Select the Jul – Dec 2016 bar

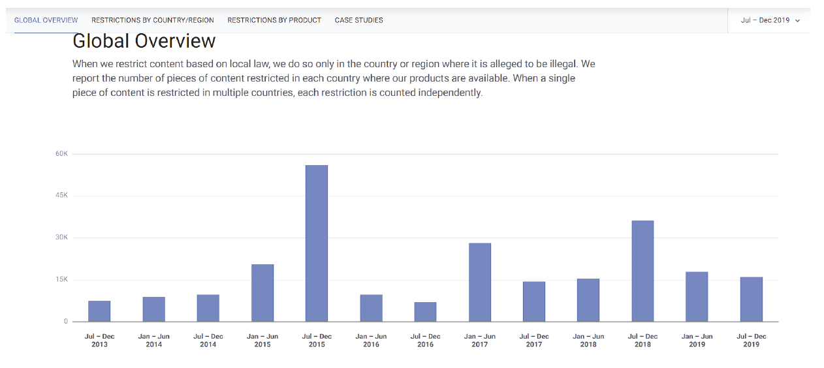point(425,312)
